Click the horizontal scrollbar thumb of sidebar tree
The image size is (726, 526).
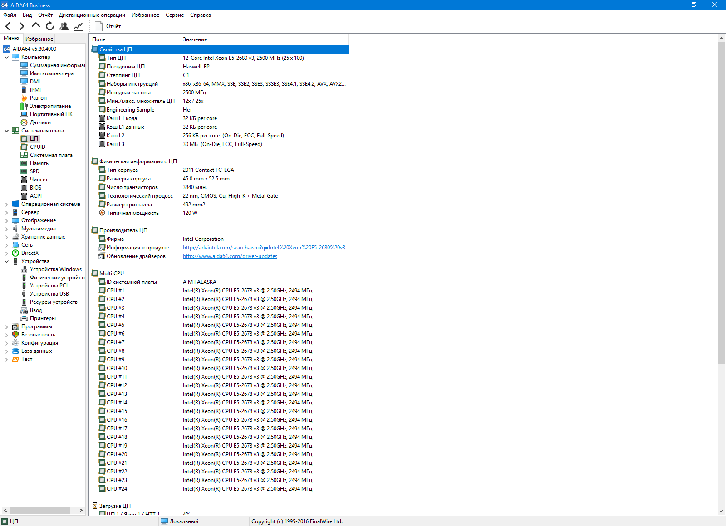coord(40,510)
